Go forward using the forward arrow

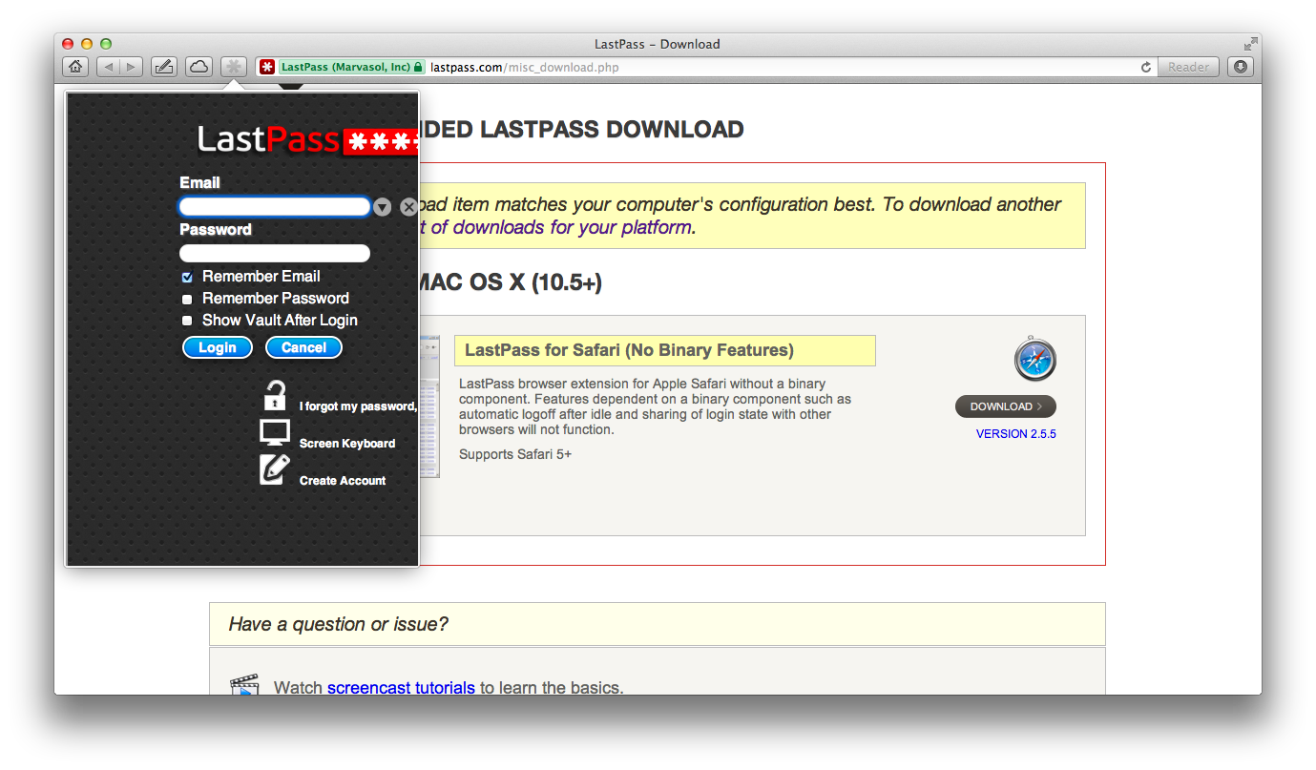click(132, 67)
